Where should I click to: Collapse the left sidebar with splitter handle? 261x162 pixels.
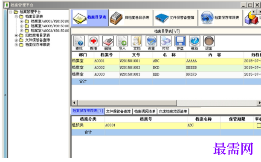(5, 95)
